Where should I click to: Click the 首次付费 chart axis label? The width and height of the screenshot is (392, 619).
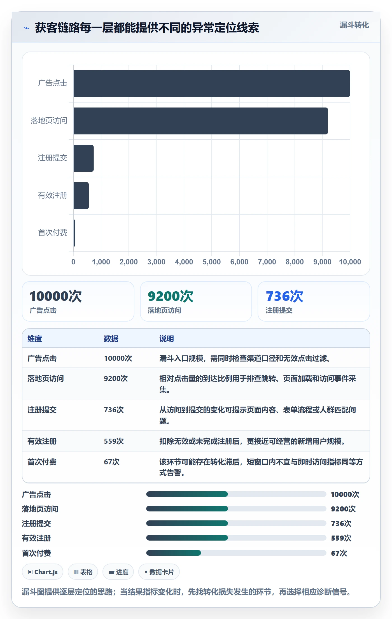click(x=53, y=233)
